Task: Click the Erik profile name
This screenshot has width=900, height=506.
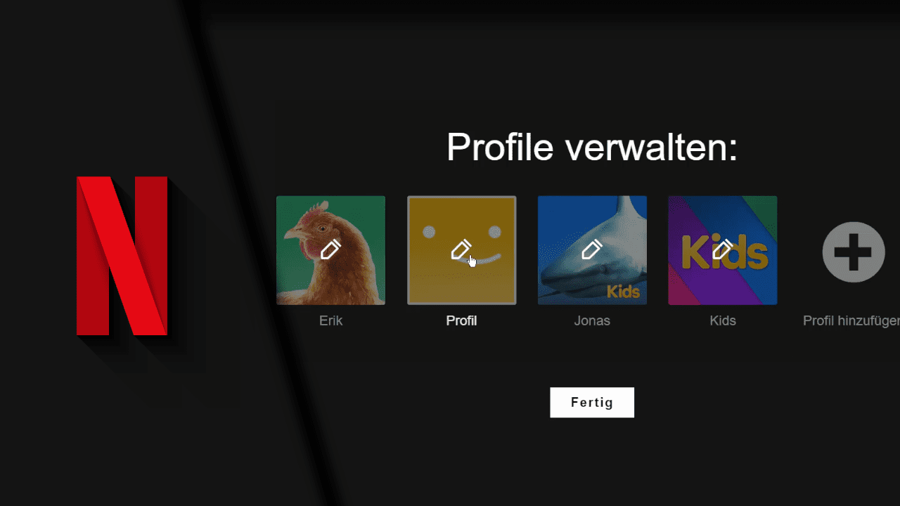Action: (330, 321)
